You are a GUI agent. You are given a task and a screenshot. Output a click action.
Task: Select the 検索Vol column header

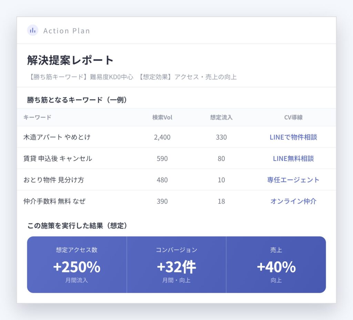162,117
